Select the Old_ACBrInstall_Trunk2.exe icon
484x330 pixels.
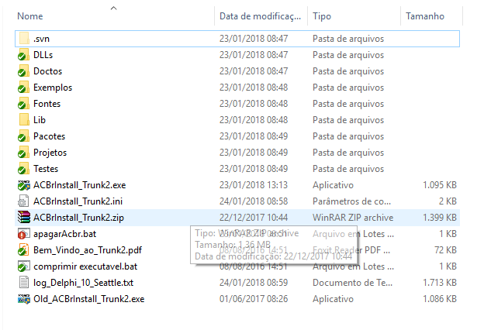click(x=24, y=299)
